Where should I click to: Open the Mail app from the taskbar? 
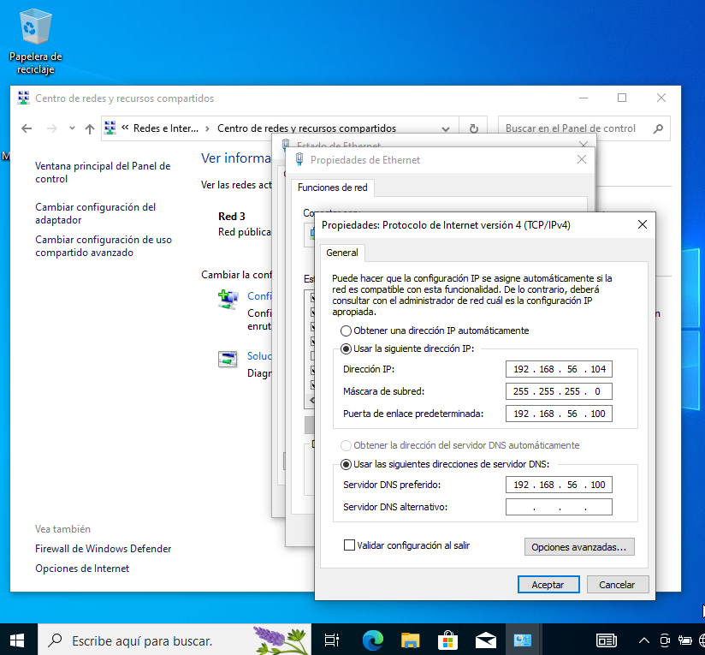(485, 640)
